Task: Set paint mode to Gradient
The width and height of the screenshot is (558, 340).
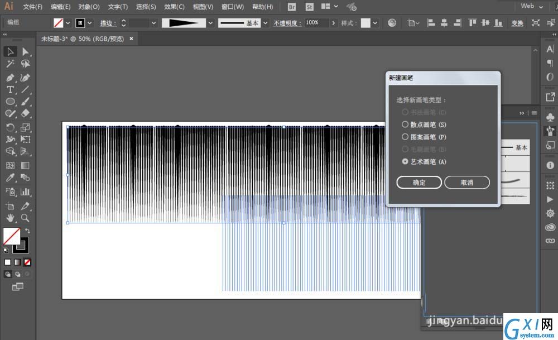Action: coord(17,262)
